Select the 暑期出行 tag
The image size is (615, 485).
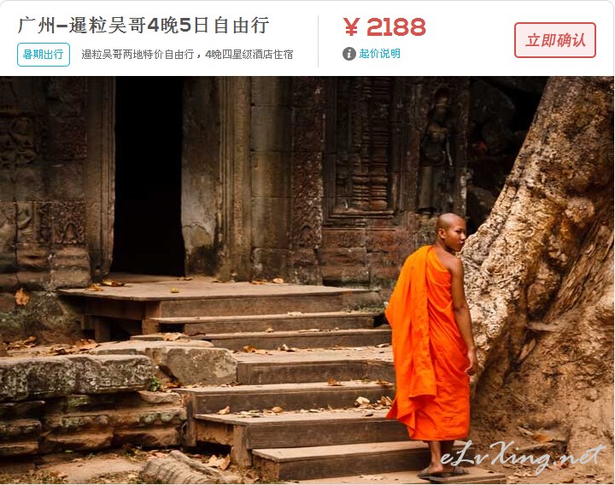(44, 55)
